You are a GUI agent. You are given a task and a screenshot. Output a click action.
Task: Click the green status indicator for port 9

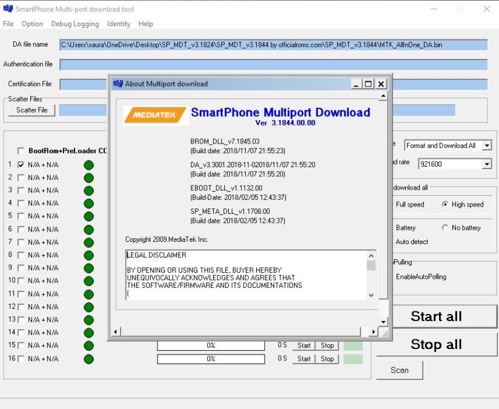click(x=89, y=268)
